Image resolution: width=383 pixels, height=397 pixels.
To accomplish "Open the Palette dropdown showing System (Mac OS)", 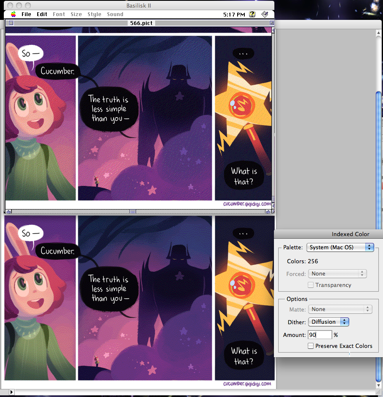I will pos(340,247).
